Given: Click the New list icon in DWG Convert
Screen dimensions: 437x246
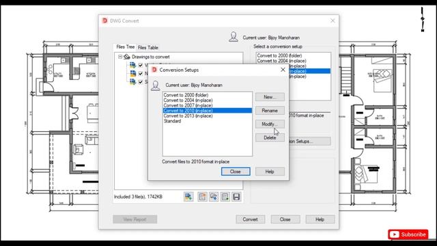Looking at the screenshot, I should [202, 197].
